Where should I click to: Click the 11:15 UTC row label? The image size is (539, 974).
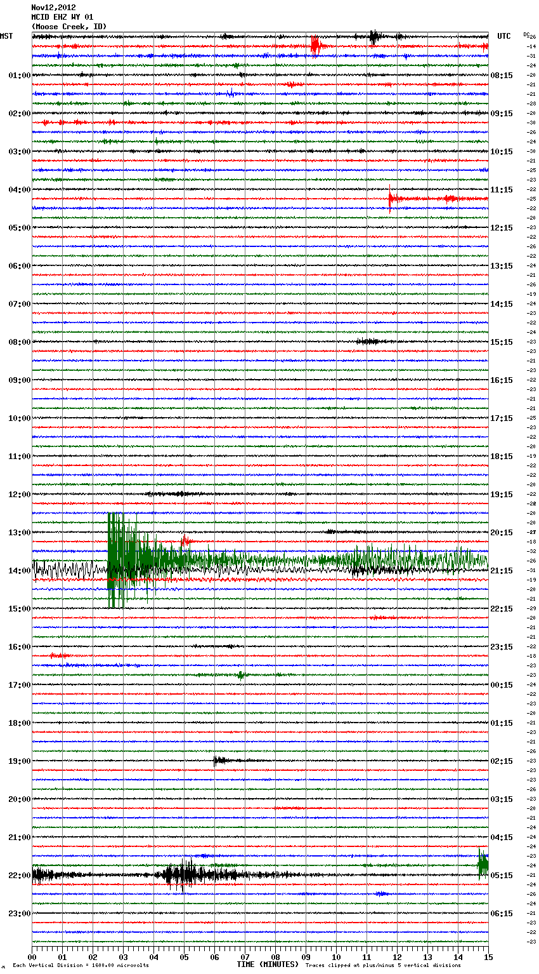coord(502,190)
